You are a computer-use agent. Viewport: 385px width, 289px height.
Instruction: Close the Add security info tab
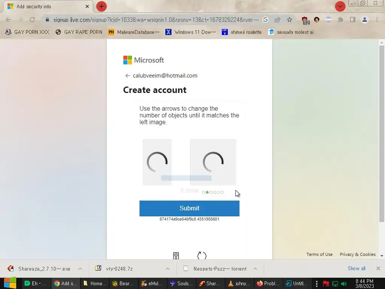coord(87,6)
